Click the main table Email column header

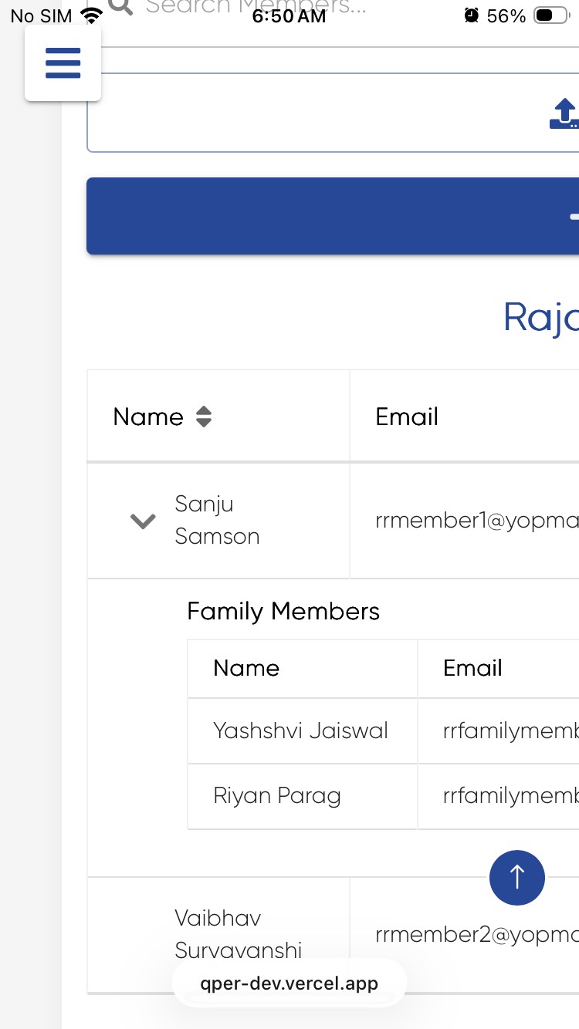coord(407,417)
